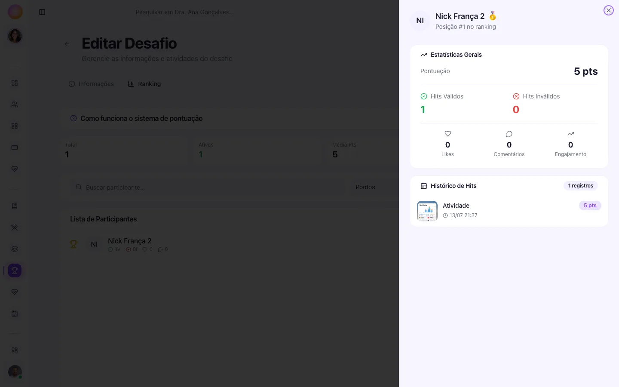This screenshot has height=387, width=619.
Task: Click the gold medal beside Nick França 2
Action: (x=493, y=16)
